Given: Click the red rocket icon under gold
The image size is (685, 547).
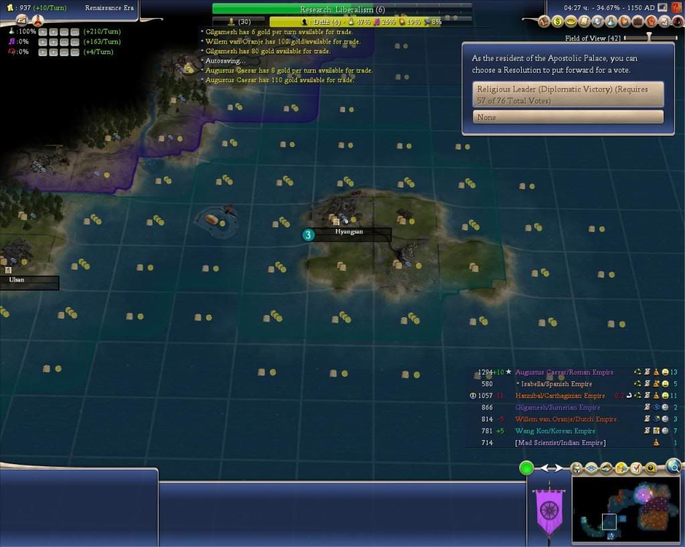Looking at the screenshot, I should 38,20.
